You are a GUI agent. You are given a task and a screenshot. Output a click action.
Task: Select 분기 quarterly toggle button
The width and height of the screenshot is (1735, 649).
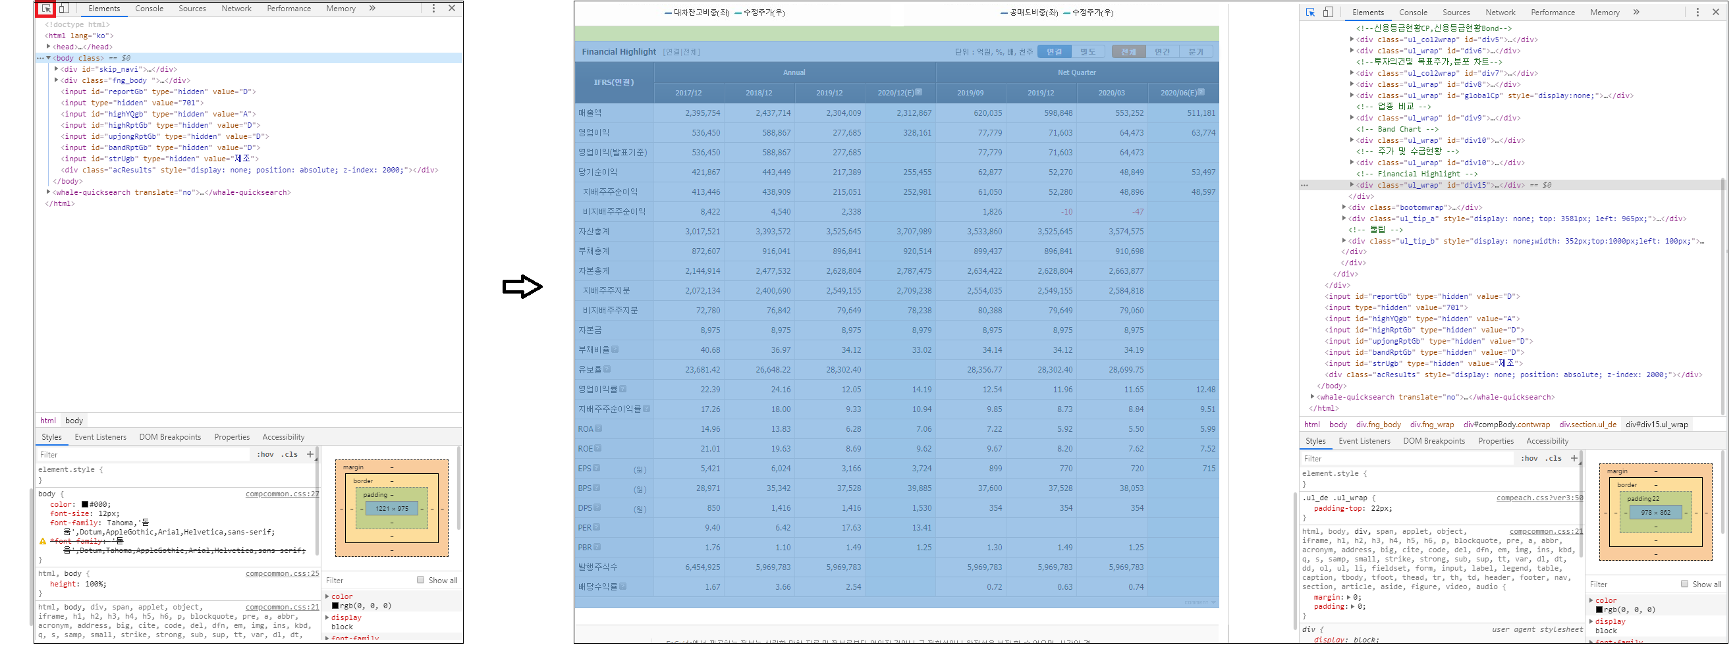coord(1196,52)
